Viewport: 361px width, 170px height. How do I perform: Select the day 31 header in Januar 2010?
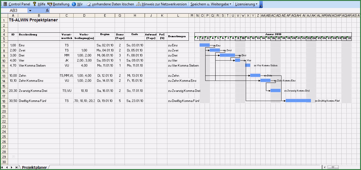(349, 38)
